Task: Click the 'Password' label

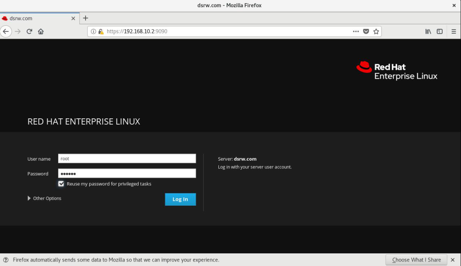Action: pos(38,174)
